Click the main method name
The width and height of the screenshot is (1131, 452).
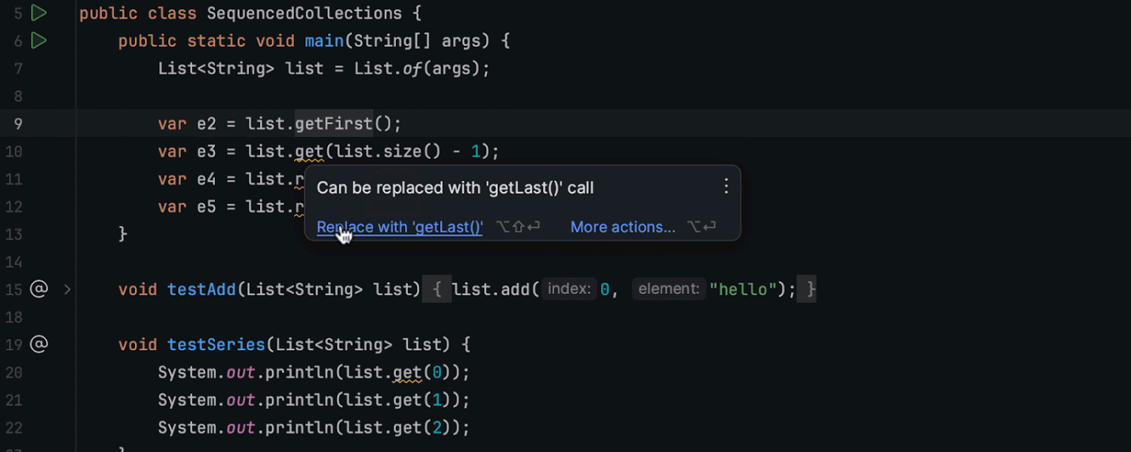324,41
